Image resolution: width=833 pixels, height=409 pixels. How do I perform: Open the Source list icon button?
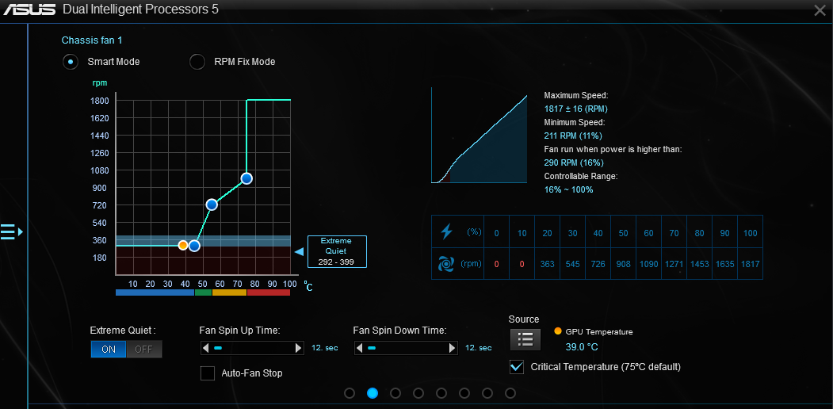coord(525,339)
